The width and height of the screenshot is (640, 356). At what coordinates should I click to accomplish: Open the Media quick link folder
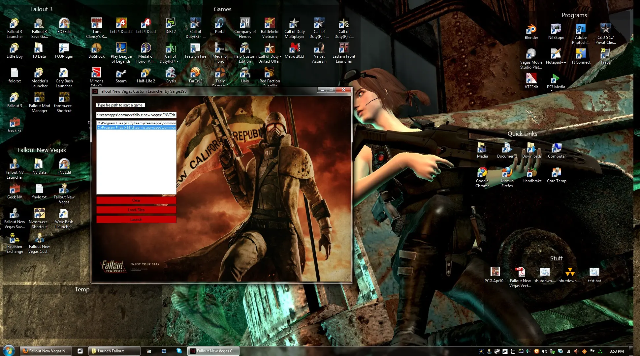coord(482,150)
